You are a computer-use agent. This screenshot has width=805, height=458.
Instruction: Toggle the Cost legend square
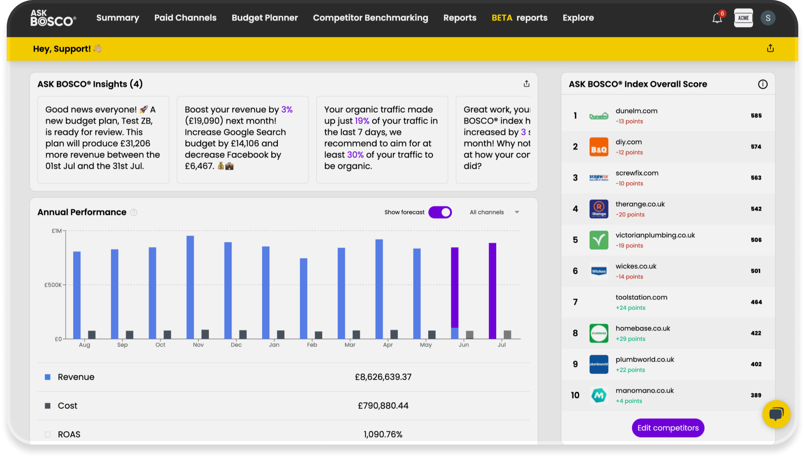pyautogui.click(x=48, y=406)
